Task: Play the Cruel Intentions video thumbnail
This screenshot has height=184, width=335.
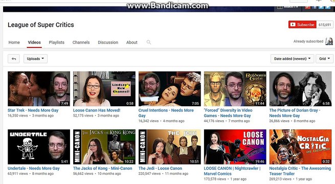Action: [x=170, y=89]
